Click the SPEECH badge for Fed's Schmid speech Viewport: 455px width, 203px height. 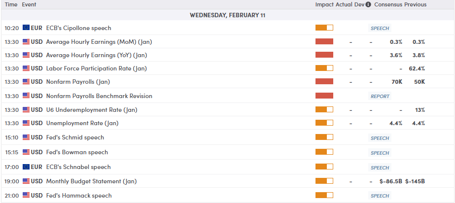tap(380, 138)
